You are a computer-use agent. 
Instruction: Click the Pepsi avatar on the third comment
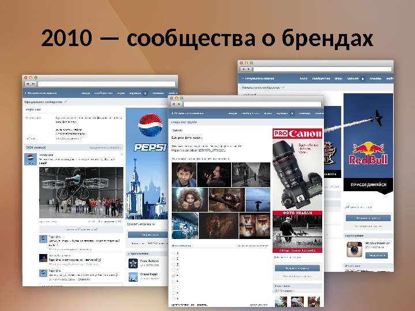click(43, 273)
